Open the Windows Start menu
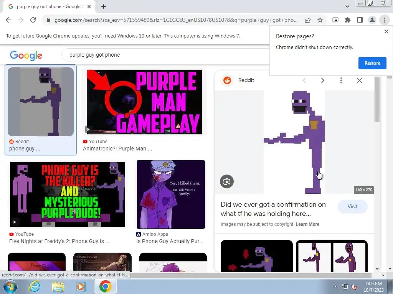The image size is (393, 294). pyautogui.click(x=10, y=286)
